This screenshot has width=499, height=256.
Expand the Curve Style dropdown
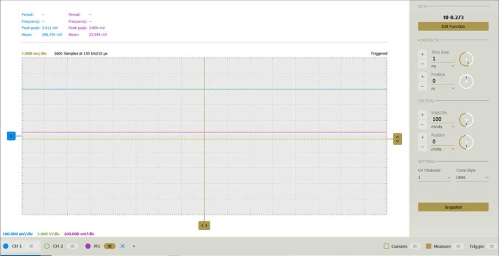coord(472,178)
